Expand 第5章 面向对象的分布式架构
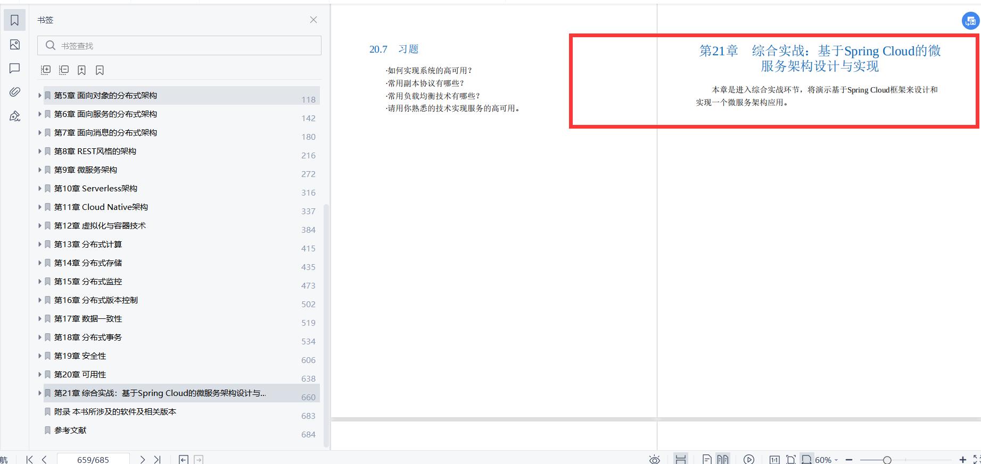This screenshot has height=464, width=981. [39, 96]
